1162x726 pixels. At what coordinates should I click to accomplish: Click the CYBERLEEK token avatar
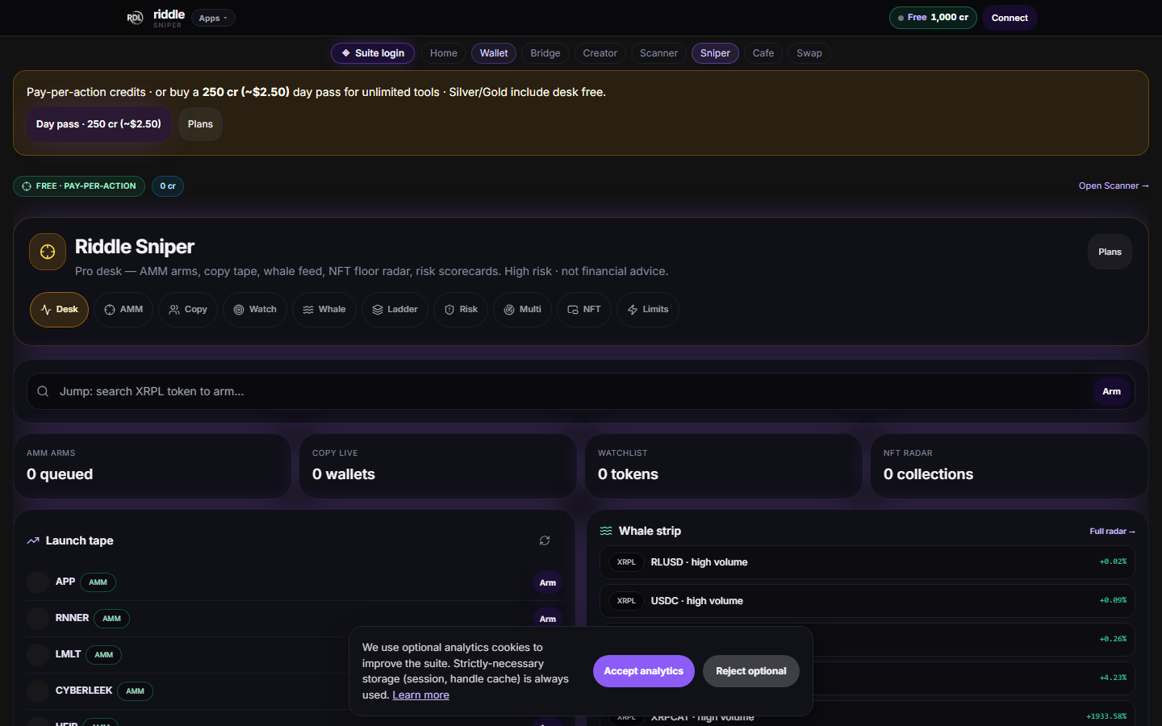pyautogui.click(x=38, y=691)
